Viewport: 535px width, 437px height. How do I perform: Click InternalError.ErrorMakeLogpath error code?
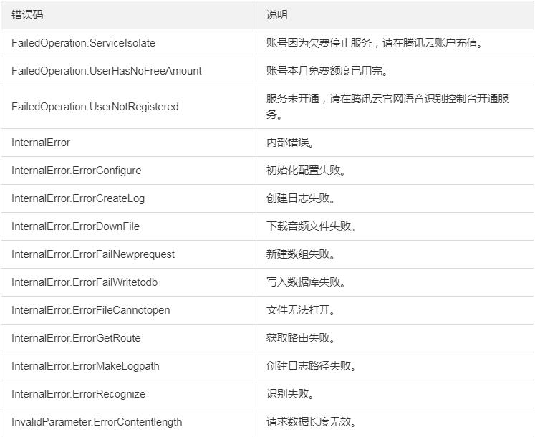tap(85, 366)
